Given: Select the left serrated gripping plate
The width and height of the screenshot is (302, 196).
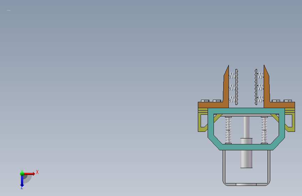Looking at the screenshot, I should 237,87.
